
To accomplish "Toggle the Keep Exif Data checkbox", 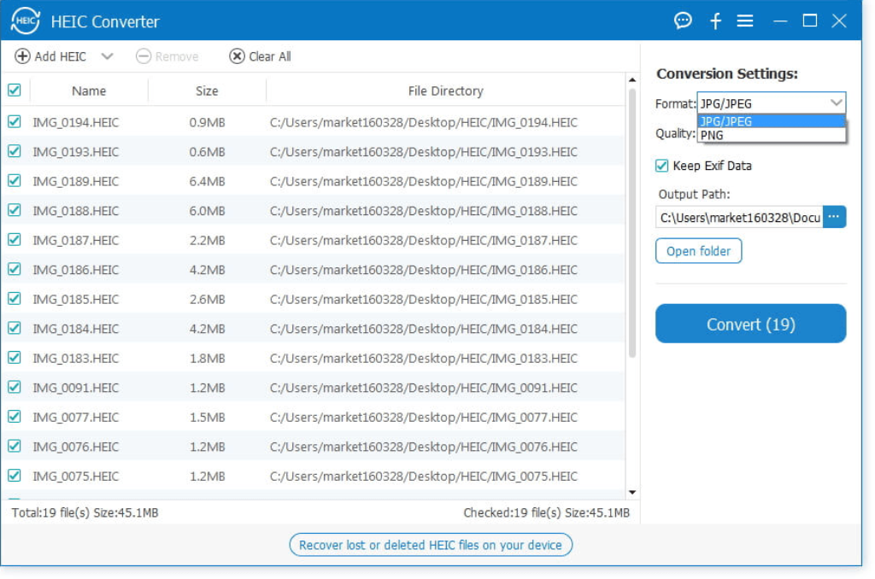I will (x=662, y=166).
